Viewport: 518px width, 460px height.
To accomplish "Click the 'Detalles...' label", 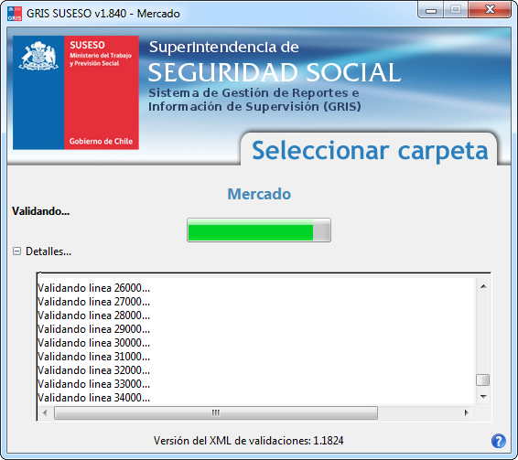I will [x=49, y=251].
